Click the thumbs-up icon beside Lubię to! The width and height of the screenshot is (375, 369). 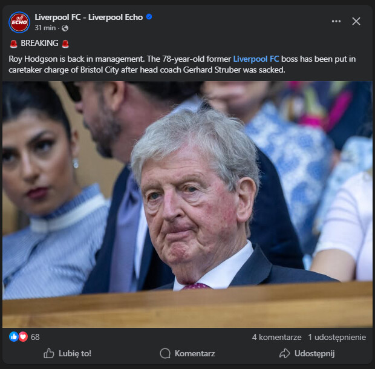pos(49,353)
